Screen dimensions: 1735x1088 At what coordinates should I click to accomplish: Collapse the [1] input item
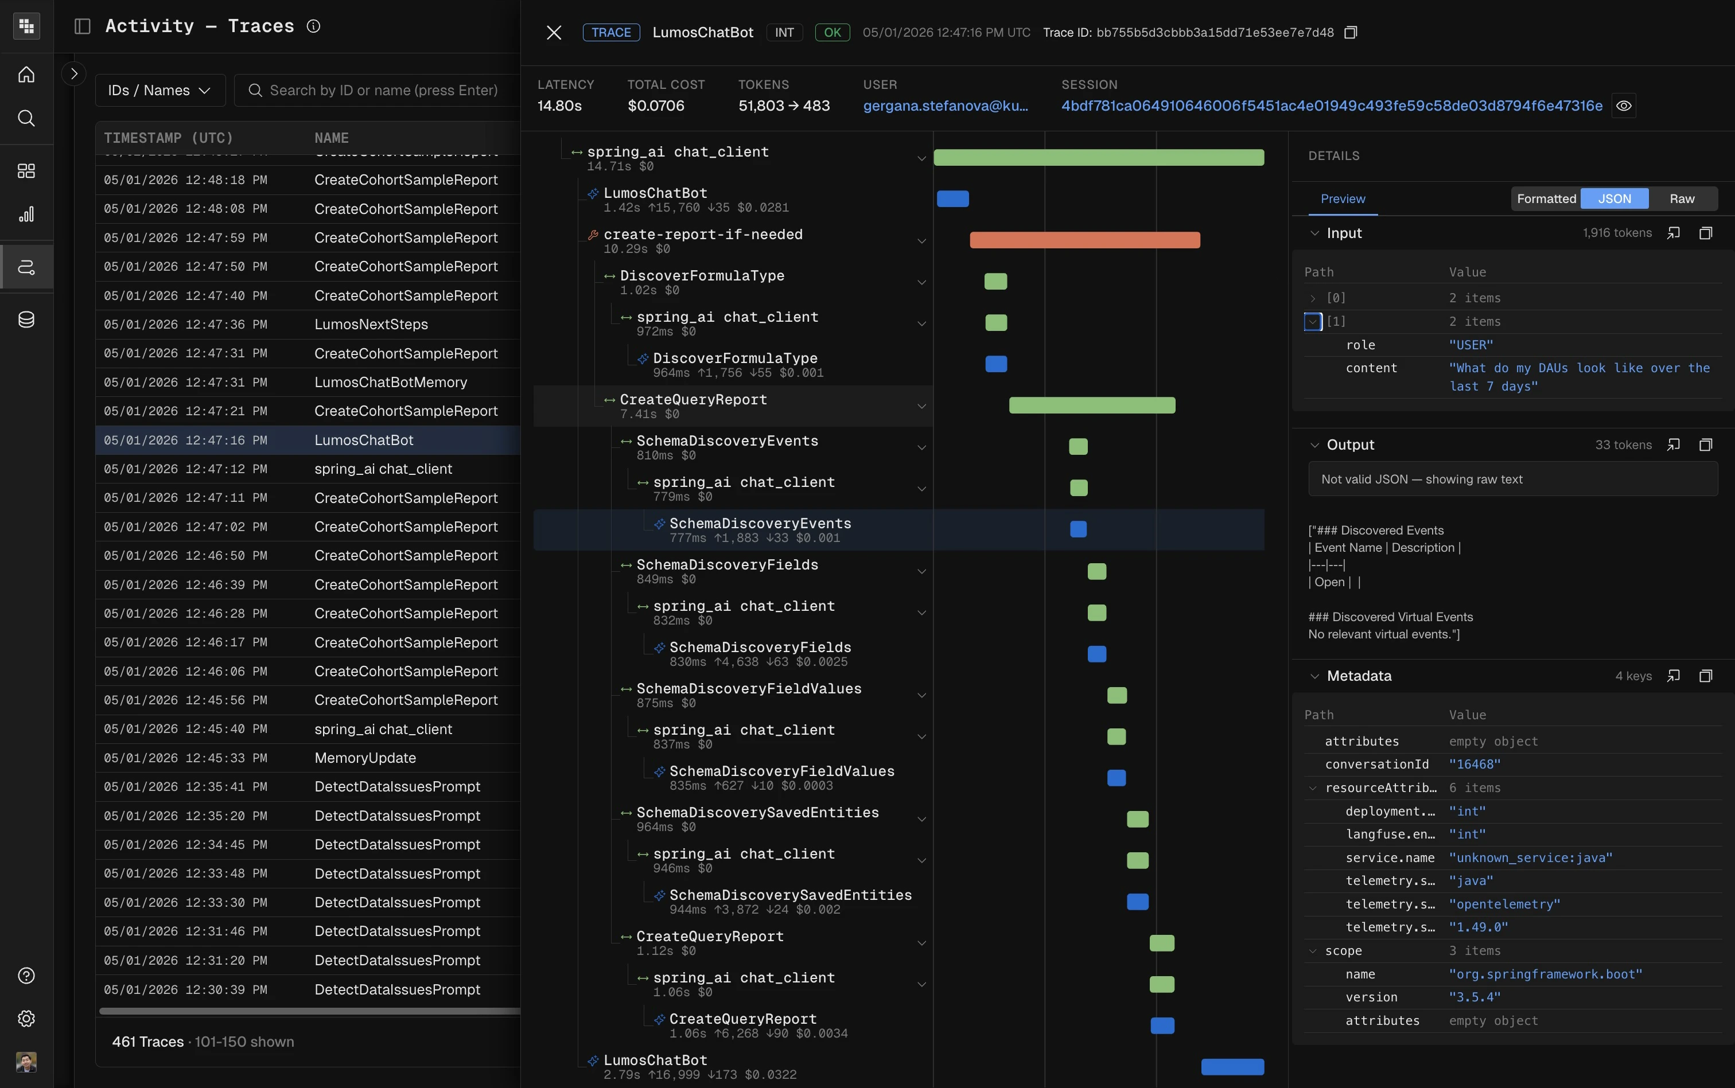tap(1313, 322)
